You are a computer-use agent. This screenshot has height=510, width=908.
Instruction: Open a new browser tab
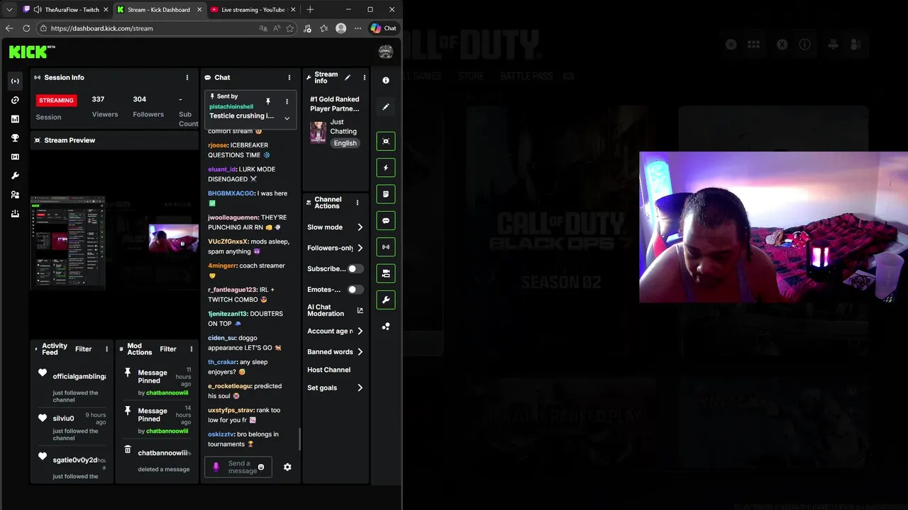pos(310,10)
